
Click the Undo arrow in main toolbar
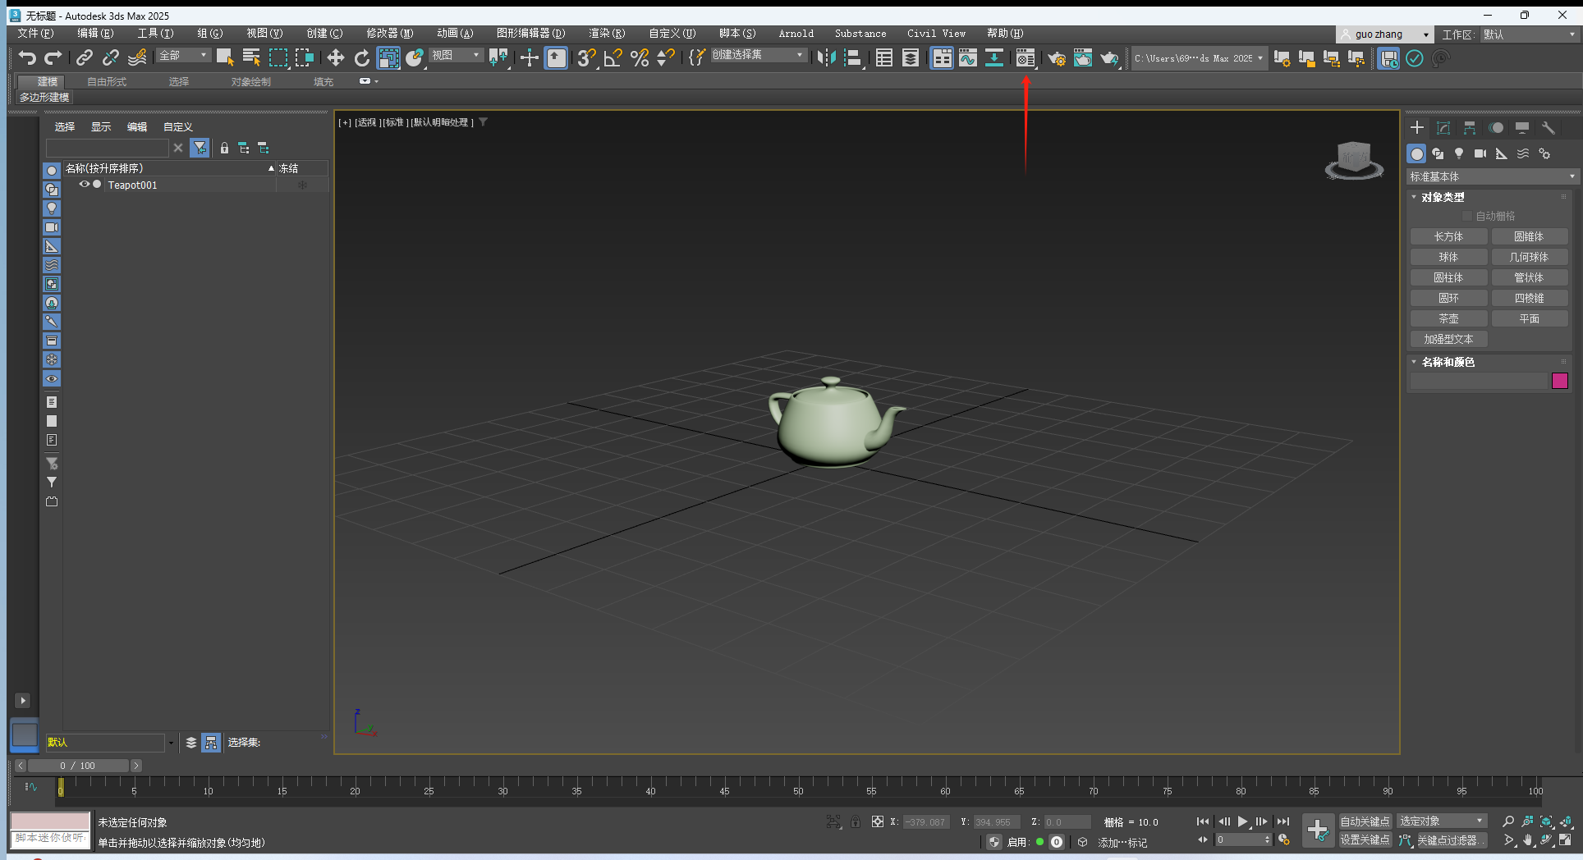coord(27,57)
